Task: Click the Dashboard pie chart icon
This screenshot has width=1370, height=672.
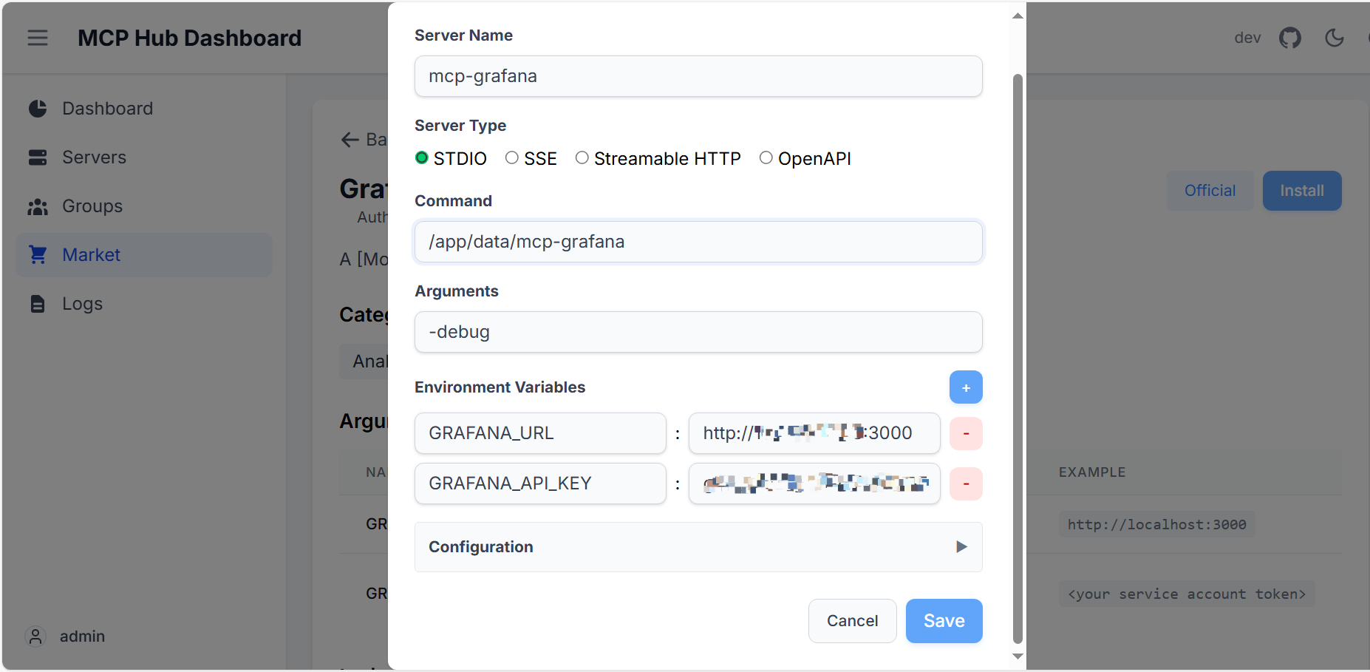Action: (38, 109)
